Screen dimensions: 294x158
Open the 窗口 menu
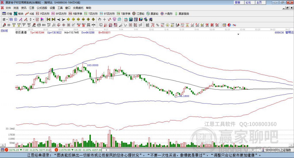click(68, 8)
